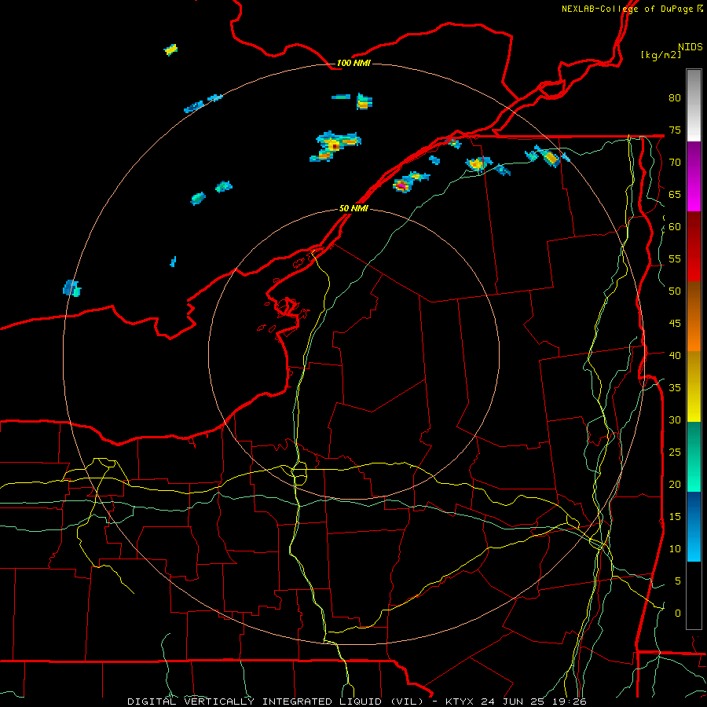Select the 35 value on the VIL scale
707x707 pixels.
675,388
